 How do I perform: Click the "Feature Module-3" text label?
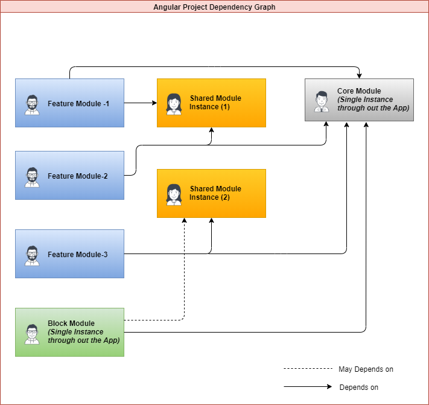78,255
